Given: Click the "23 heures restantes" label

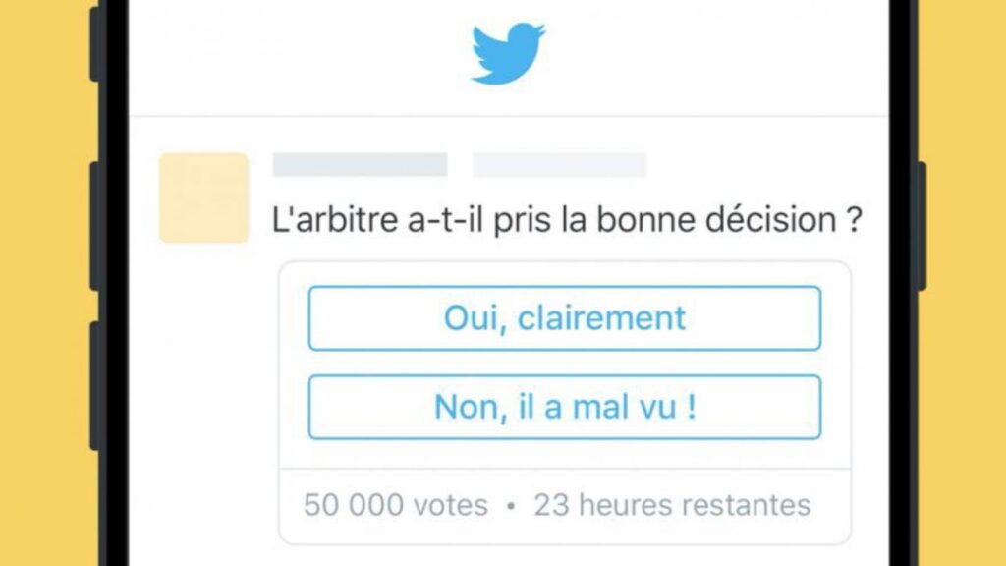Looking at the screenshot, I should pyautogui.click(x=672, y=505).
